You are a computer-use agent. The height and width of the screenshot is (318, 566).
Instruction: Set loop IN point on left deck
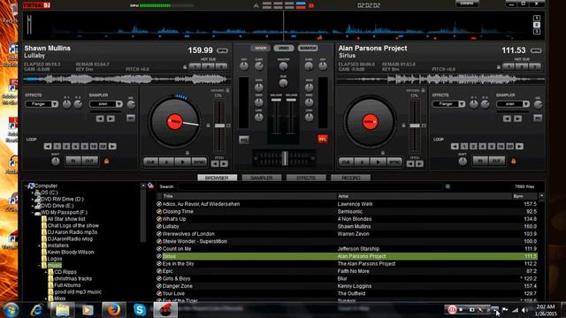tap(73, 161)
